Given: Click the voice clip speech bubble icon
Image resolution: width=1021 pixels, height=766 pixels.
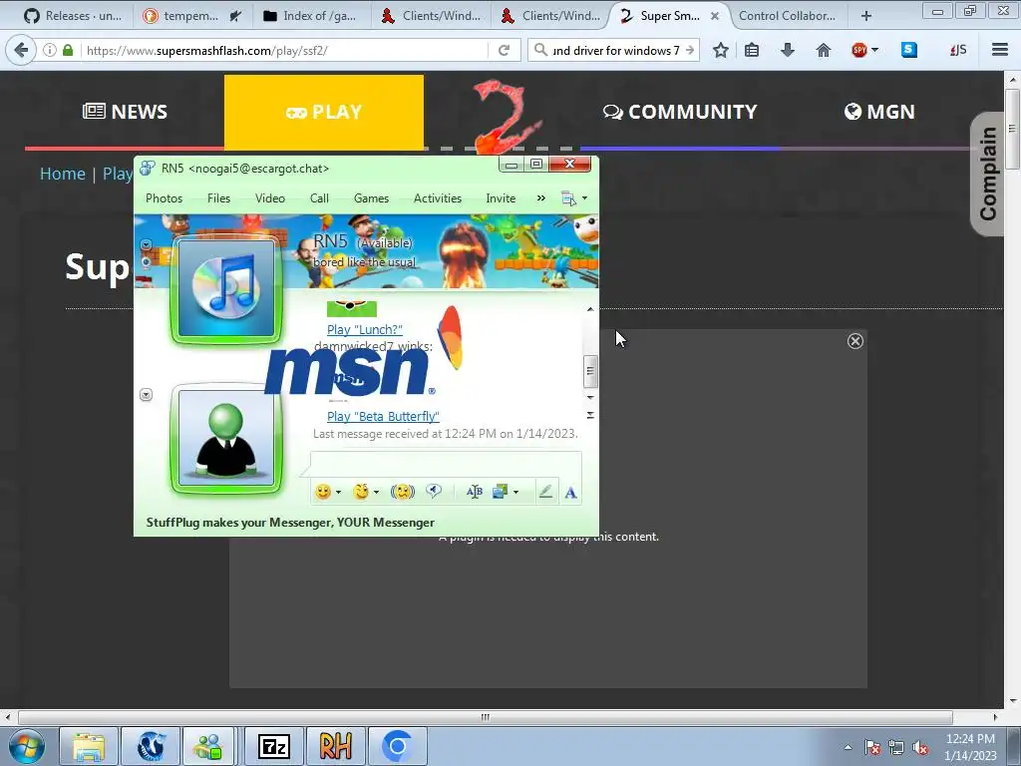Looking at the screenshot, I should (434, 491).
